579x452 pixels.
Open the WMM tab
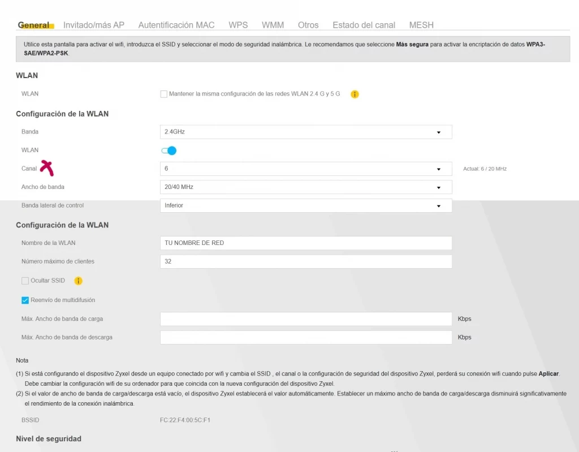[273, 25]
